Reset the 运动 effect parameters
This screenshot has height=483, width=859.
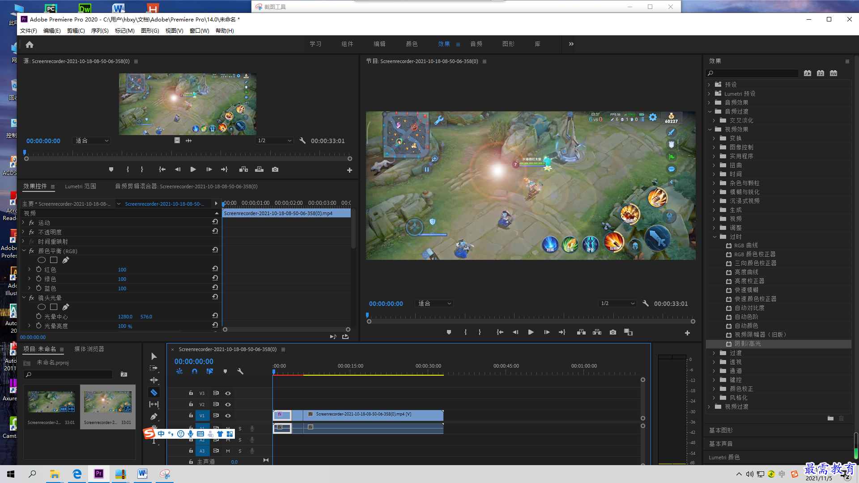[215, 222]
